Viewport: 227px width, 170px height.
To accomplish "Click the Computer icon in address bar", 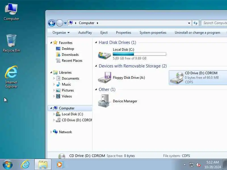I will [x=71, y=23].
